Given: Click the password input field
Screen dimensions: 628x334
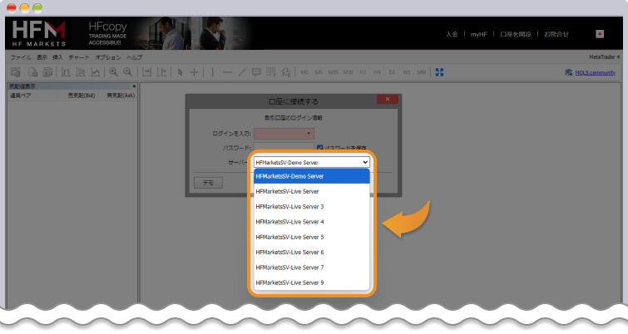Looking at the screenshot, I should click(x=284, y=147).
